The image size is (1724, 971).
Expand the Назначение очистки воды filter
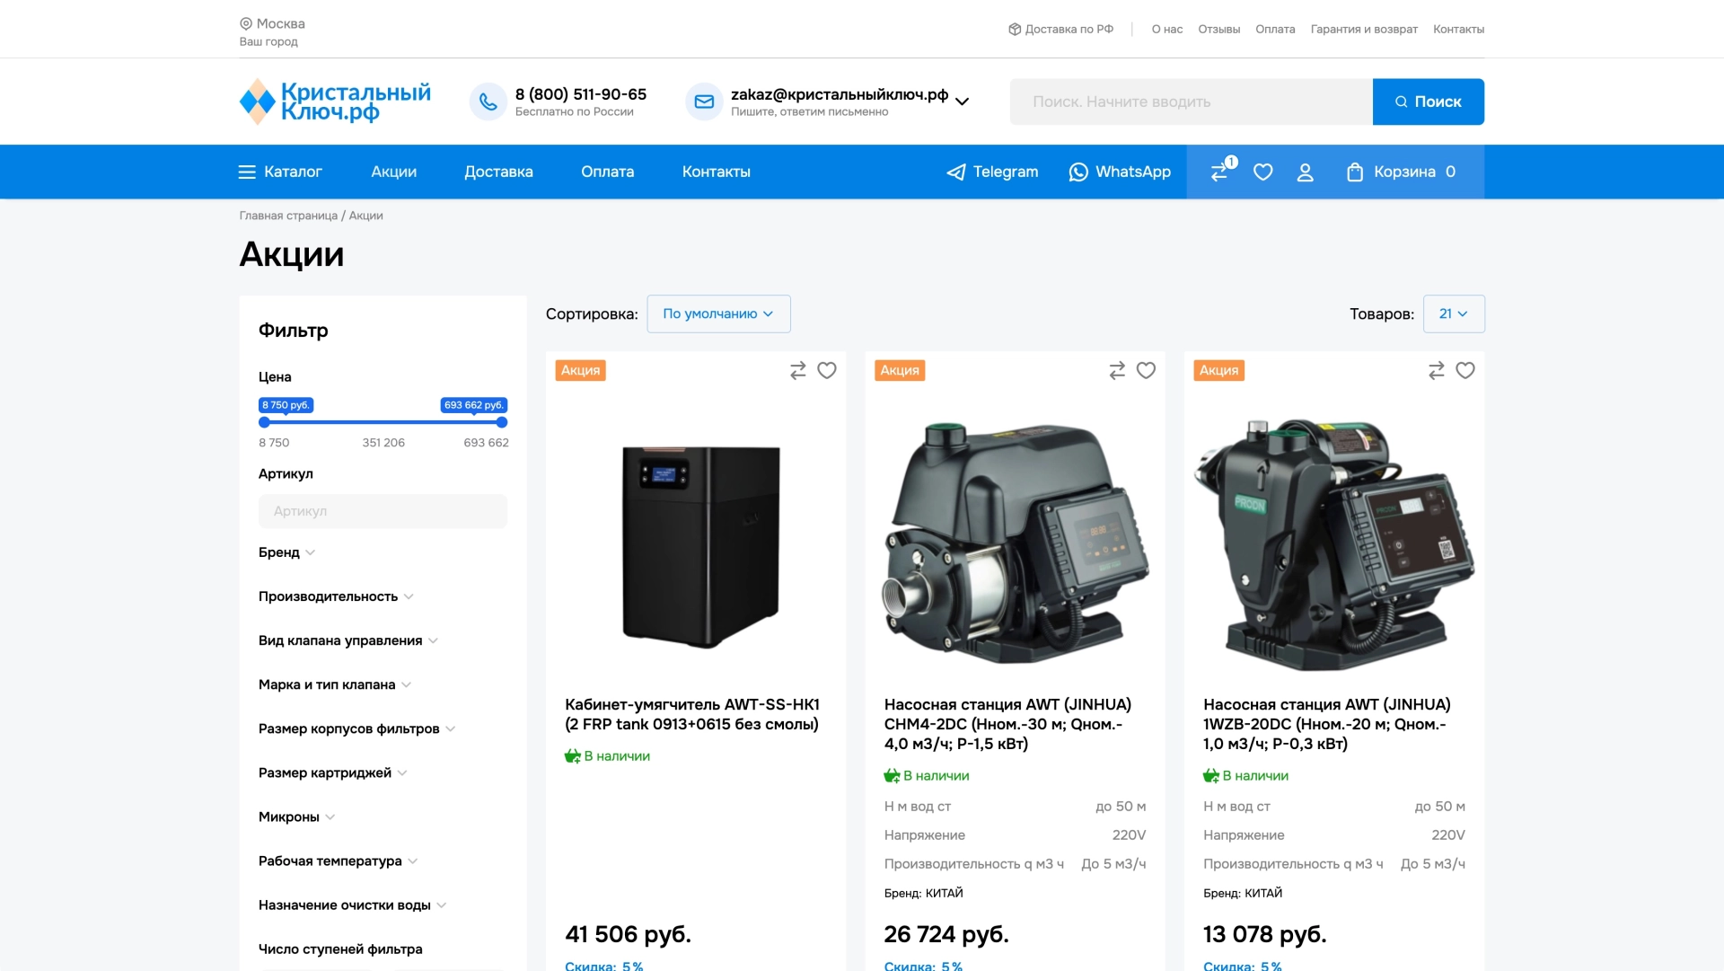click(353, 905)
